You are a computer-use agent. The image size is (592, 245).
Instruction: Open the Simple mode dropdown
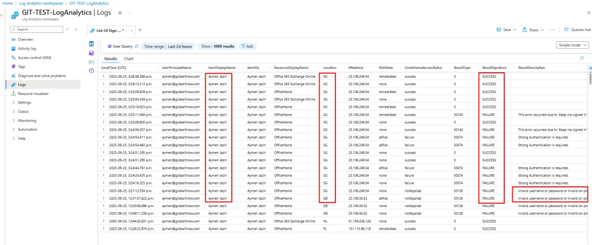572,45
